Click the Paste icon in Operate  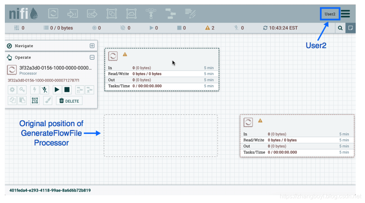[x=22, y=101]
